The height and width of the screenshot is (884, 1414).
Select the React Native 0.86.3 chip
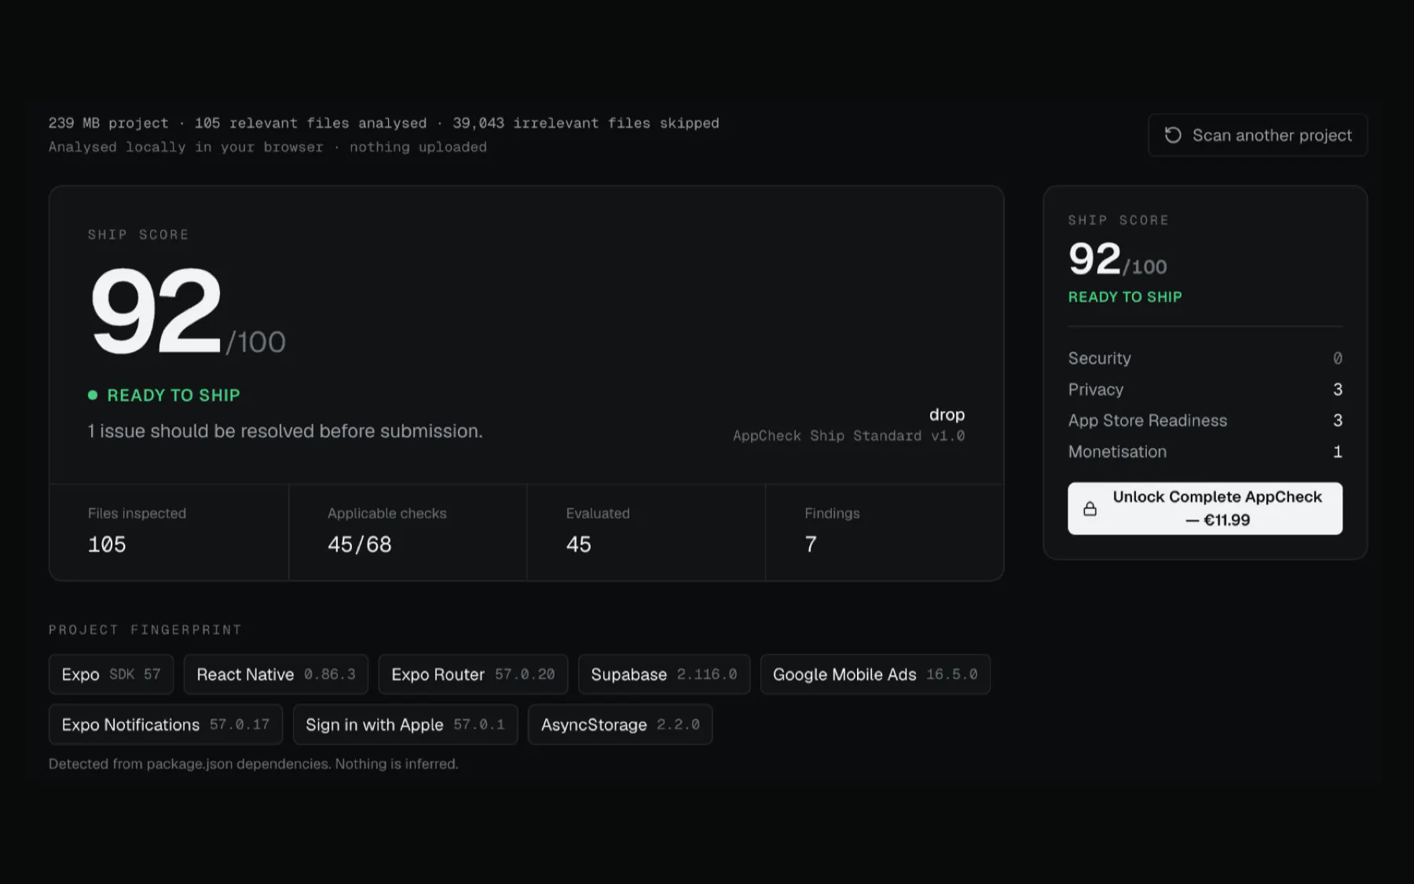point(276,674)
